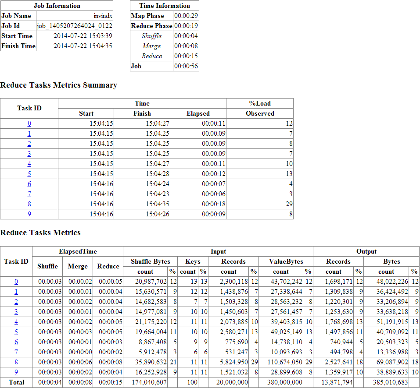Screen dimensions: 420x388
Task: Open task 6 link in summary table
Action: (x=29, y=184)
